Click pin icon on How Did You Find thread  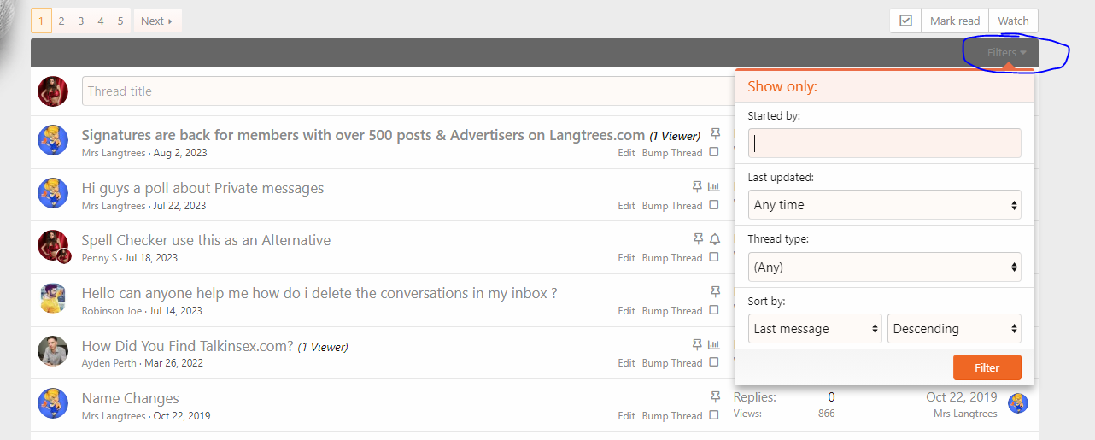(x=698, y=344)
